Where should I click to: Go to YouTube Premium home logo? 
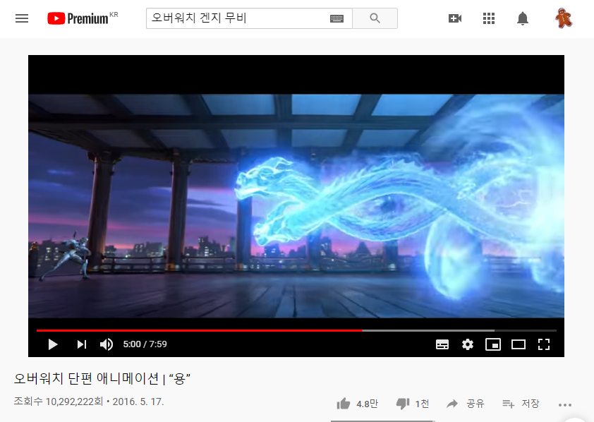pyautogui.click(x=83, y=18)
